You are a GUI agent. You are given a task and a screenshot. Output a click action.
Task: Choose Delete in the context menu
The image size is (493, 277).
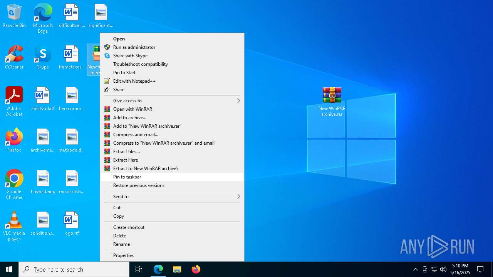click(172, 236)
